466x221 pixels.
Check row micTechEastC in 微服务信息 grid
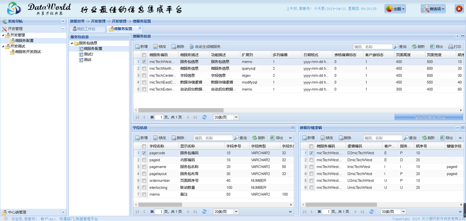pyautogui.click(x=144, y=82)
